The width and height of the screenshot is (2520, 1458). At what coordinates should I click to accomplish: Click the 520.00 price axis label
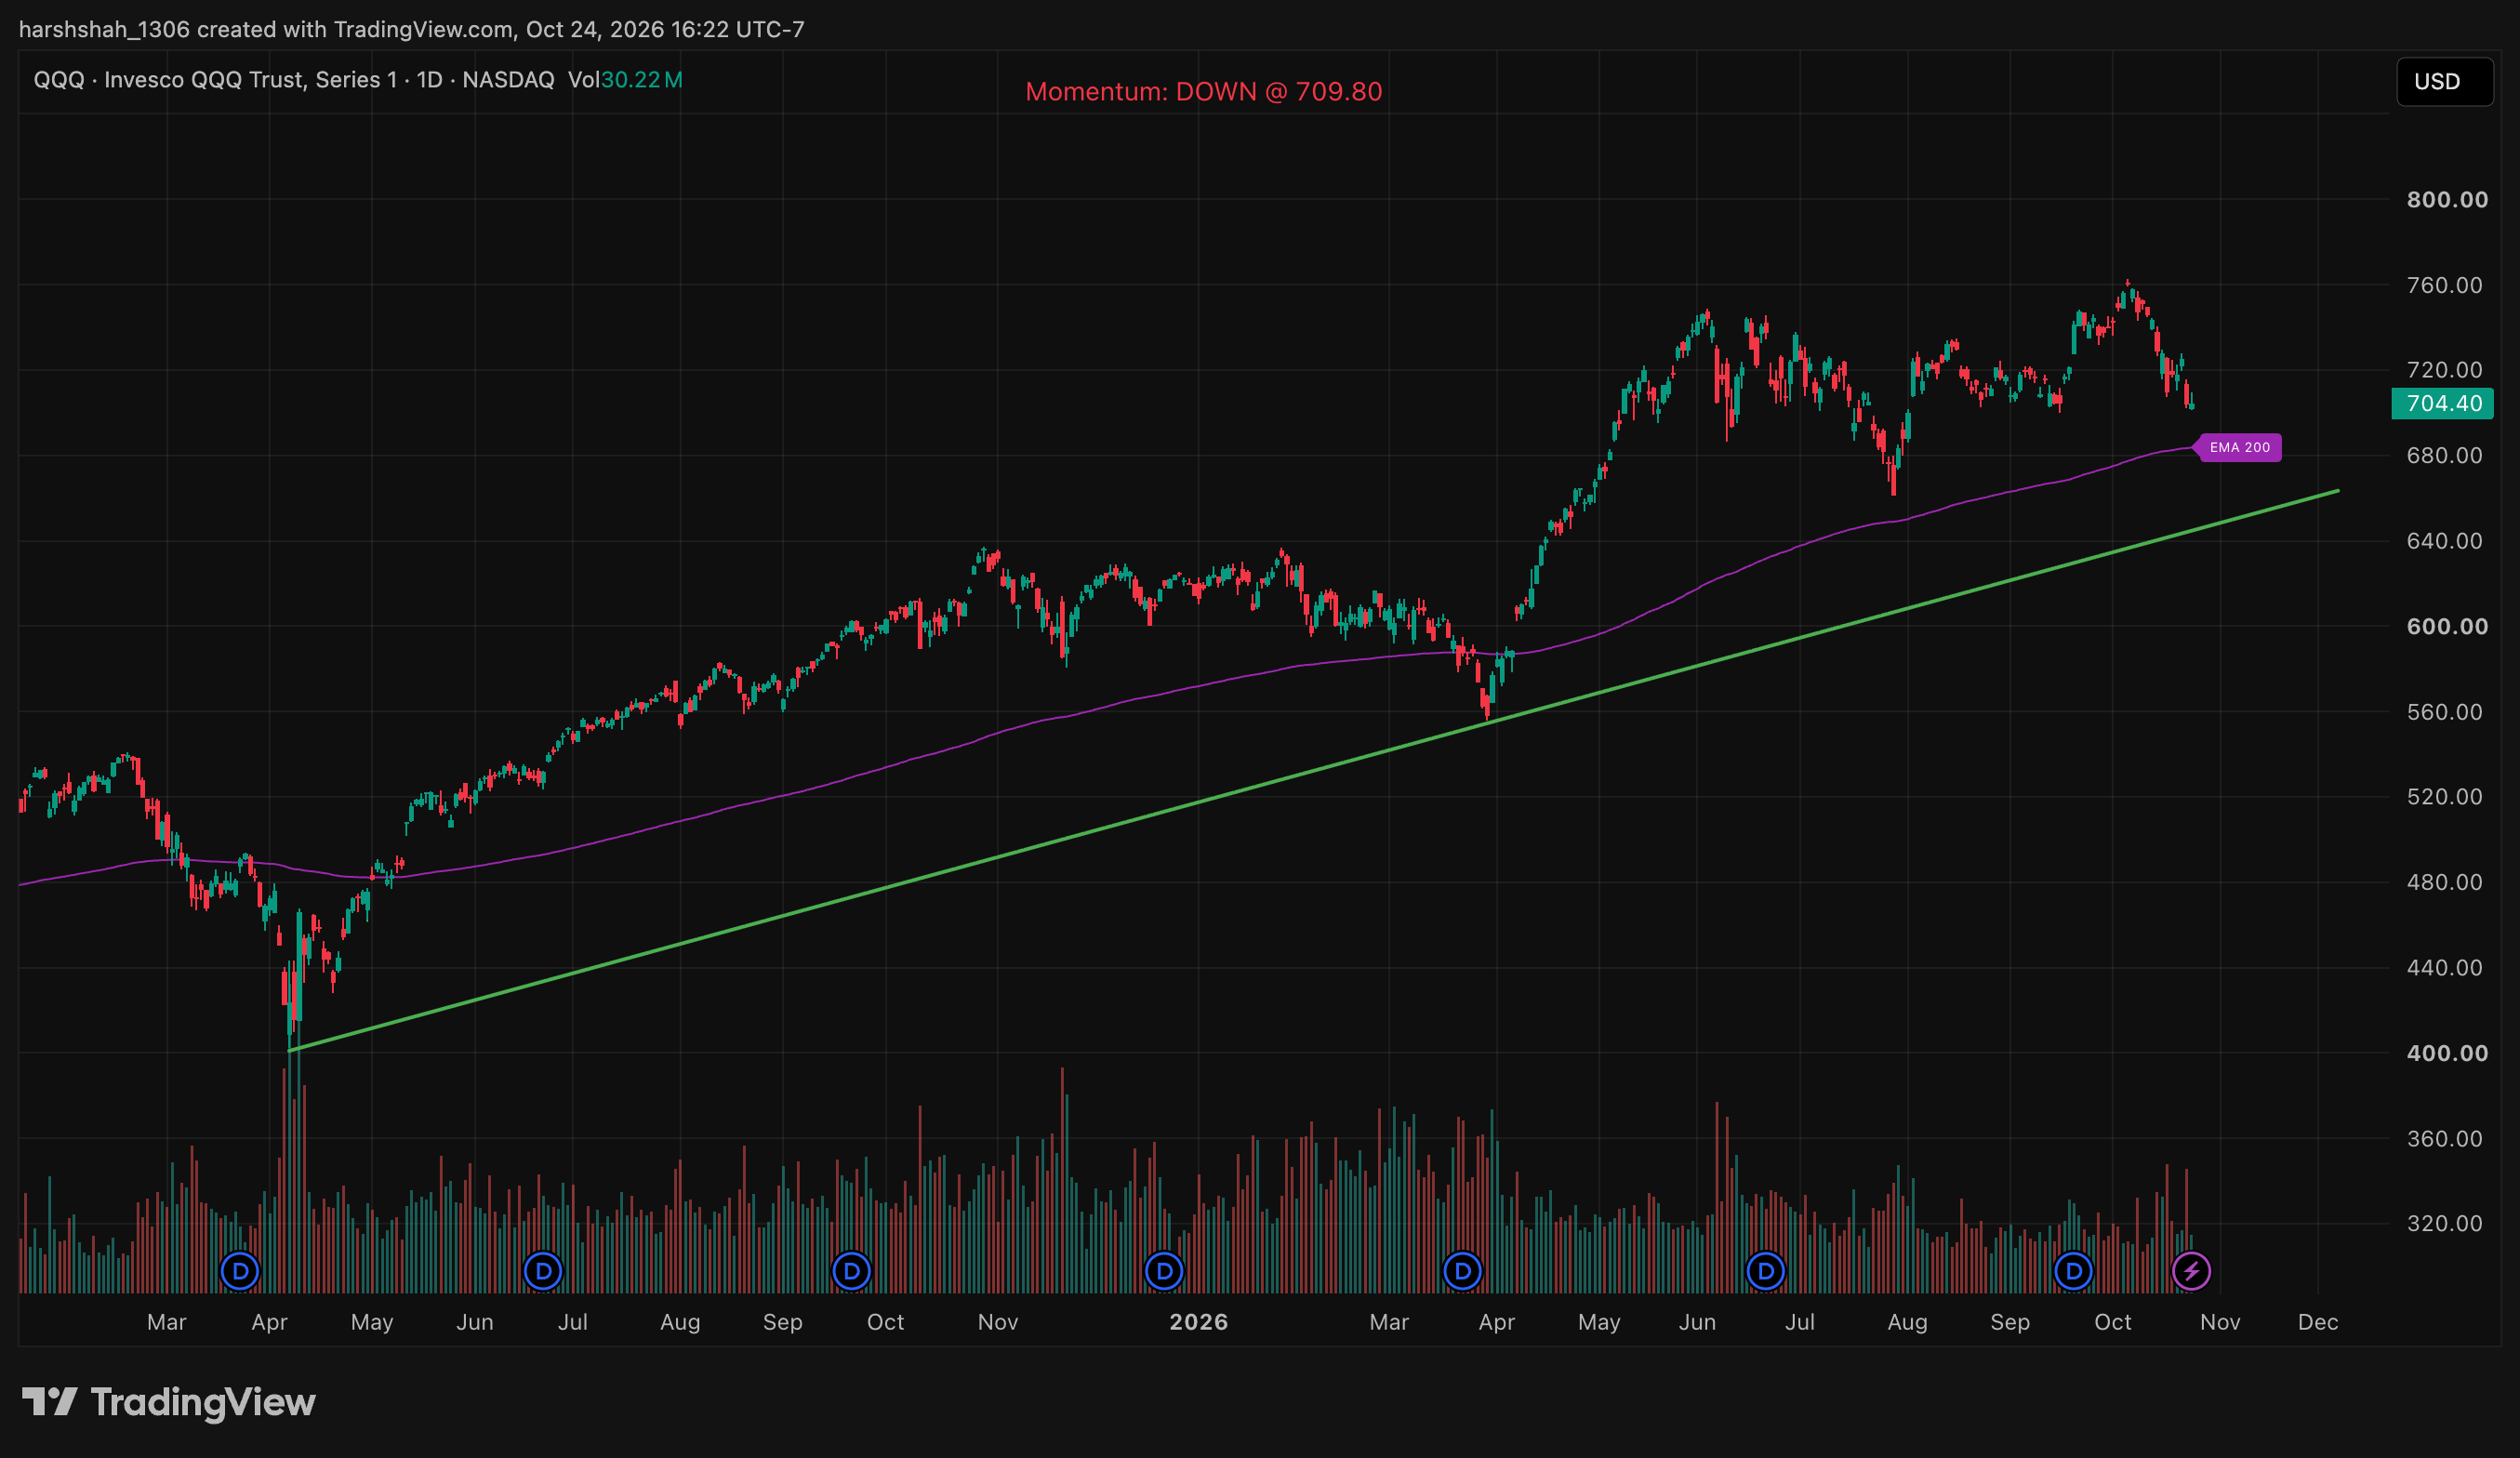pyautogui.click(x=2444, y=797)
